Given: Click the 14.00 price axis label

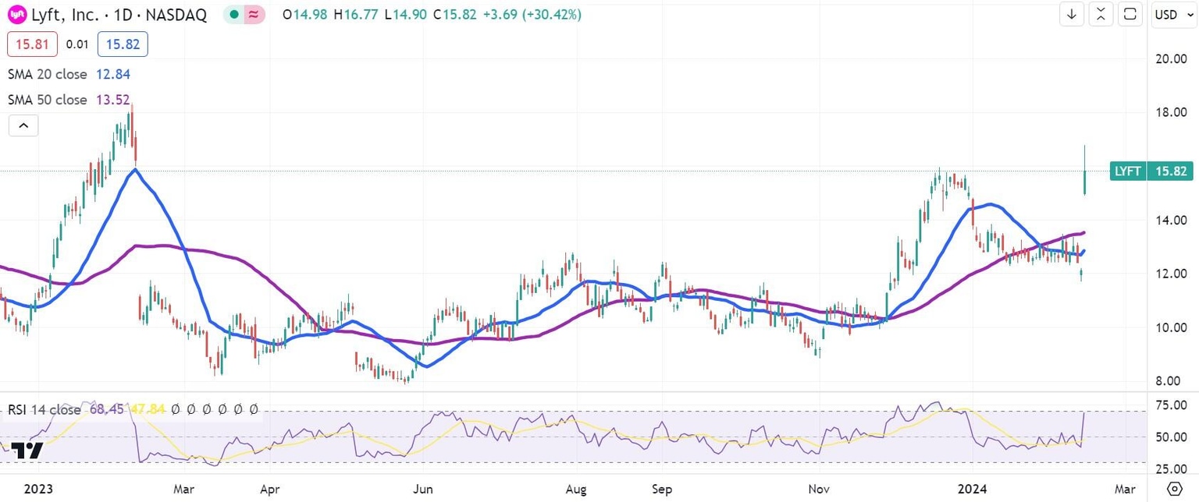Looking at the screenshot, I should click(1171, 220).
